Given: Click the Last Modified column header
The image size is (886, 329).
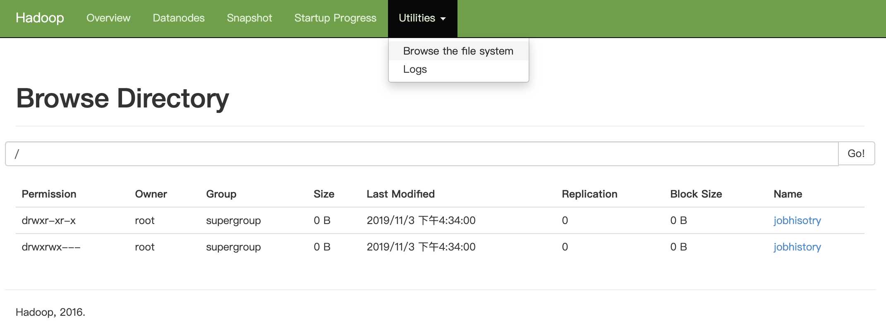Looking at the screenshot, I should (400, 194).
